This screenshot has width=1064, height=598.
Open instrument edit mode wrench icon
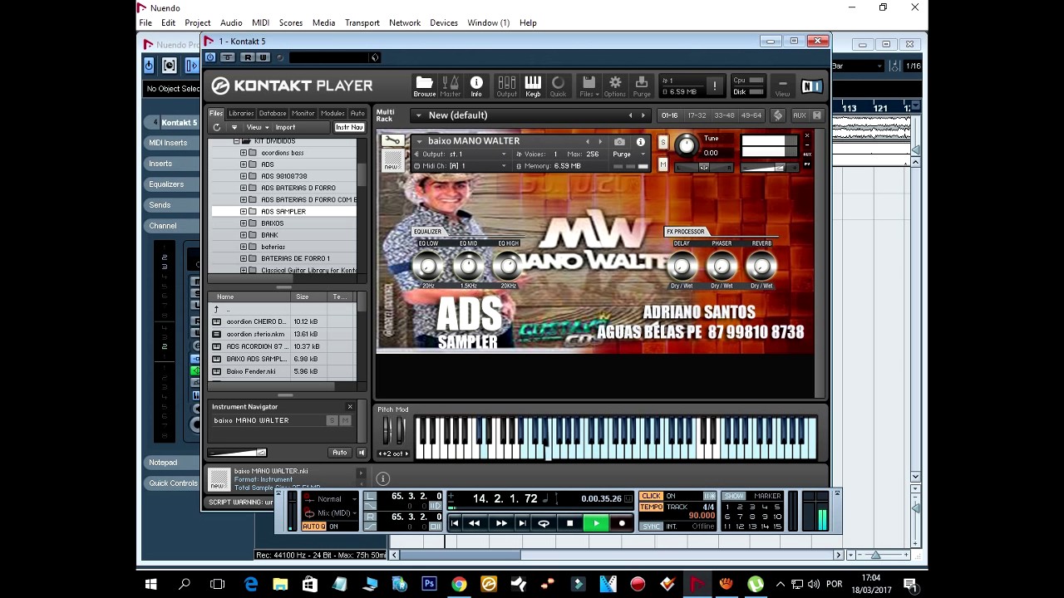[x=392, y=141]
